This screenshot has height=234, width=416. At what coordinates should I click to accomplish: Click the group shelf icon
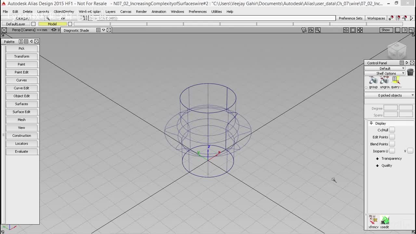[x=373, y=80]
